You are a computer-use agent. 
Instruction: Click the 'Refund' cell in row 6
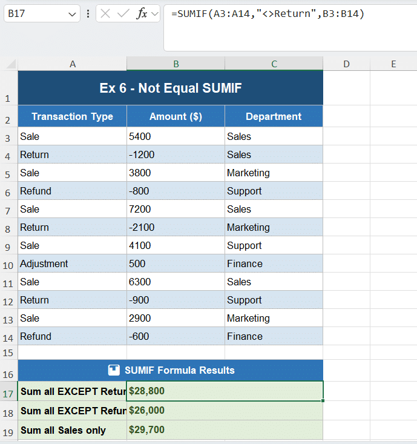pos(73,191)
